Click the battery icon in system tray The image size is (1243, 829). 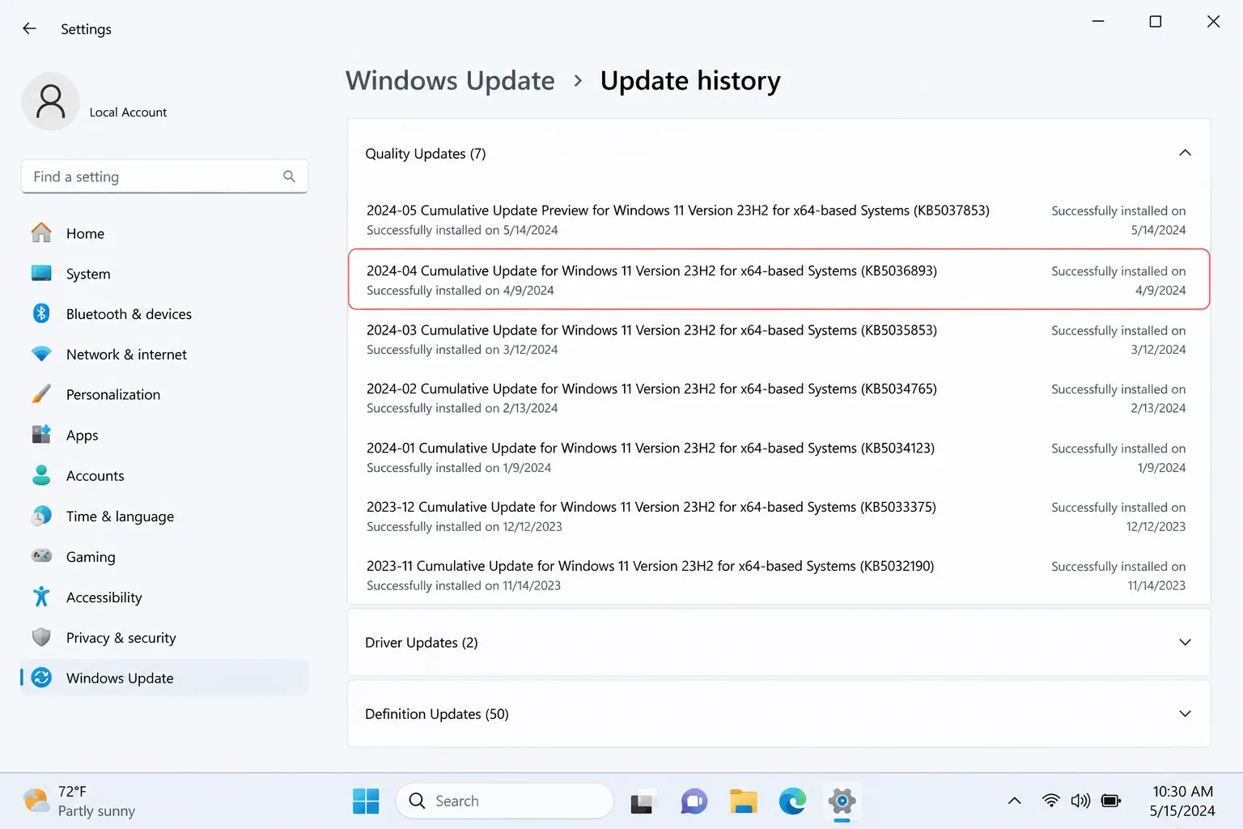click(x=1111, y=801)
